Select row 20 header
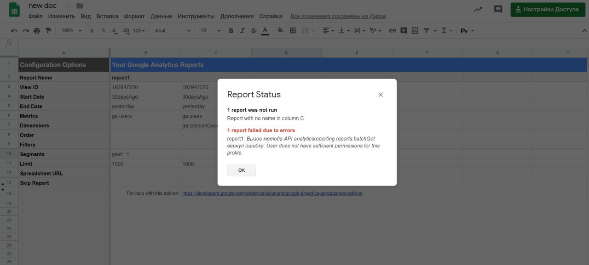 (x=9, y=212)
